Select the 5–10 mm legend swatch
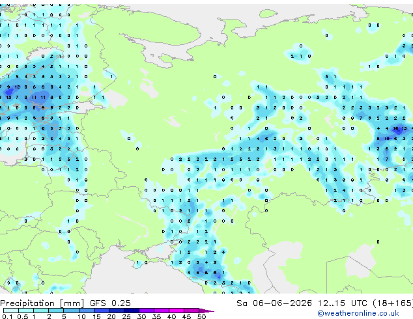Screen dimensions: 413x319 tap(71, 311)
